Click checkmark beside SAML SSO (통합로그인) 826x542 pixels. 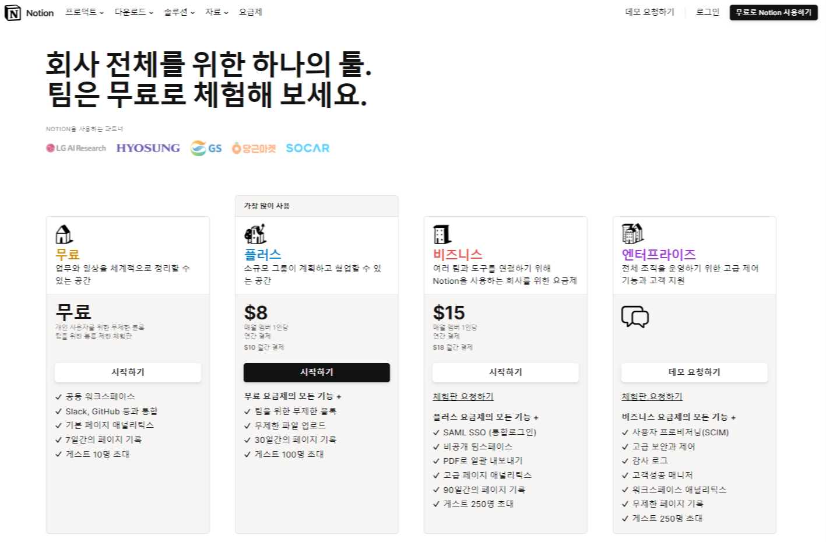coord(436,432)
